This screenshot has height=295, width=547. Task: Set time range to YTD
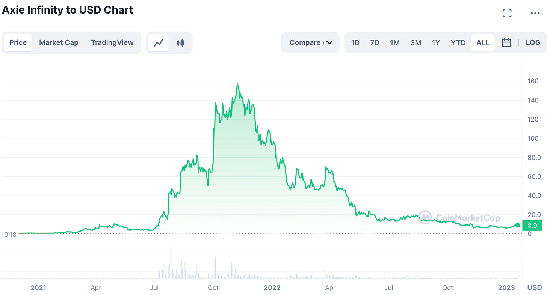[x=458, y=42]
